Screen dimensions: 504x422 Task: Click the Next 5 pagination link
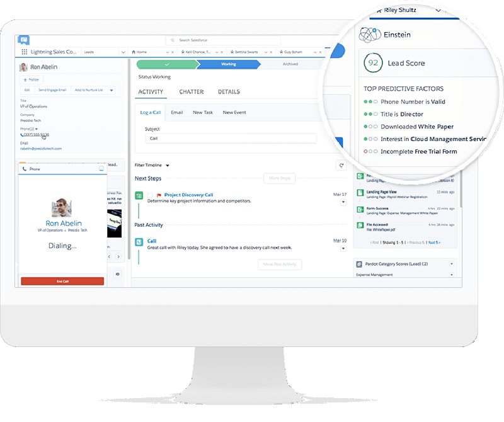(434, 242)
